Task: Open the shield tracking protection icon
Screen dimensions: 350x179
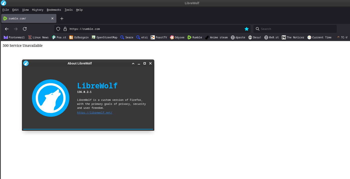Action: click(x=58, y=29)
